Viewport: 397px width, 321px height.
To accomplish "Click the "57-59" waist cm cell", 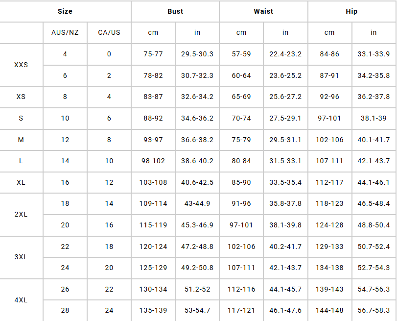I will [241, 54].
